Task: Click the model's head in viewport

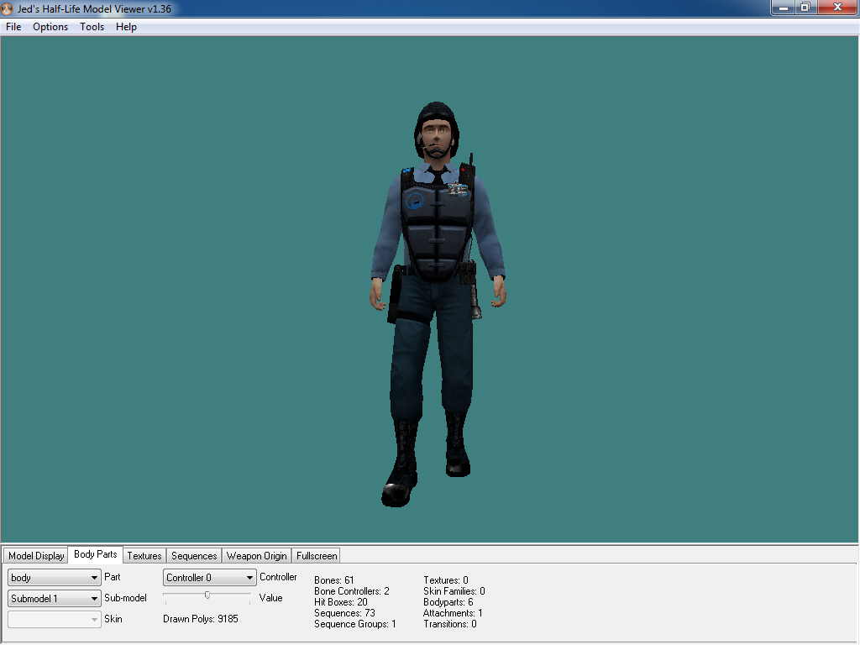Action: click(x=437, y=130)
